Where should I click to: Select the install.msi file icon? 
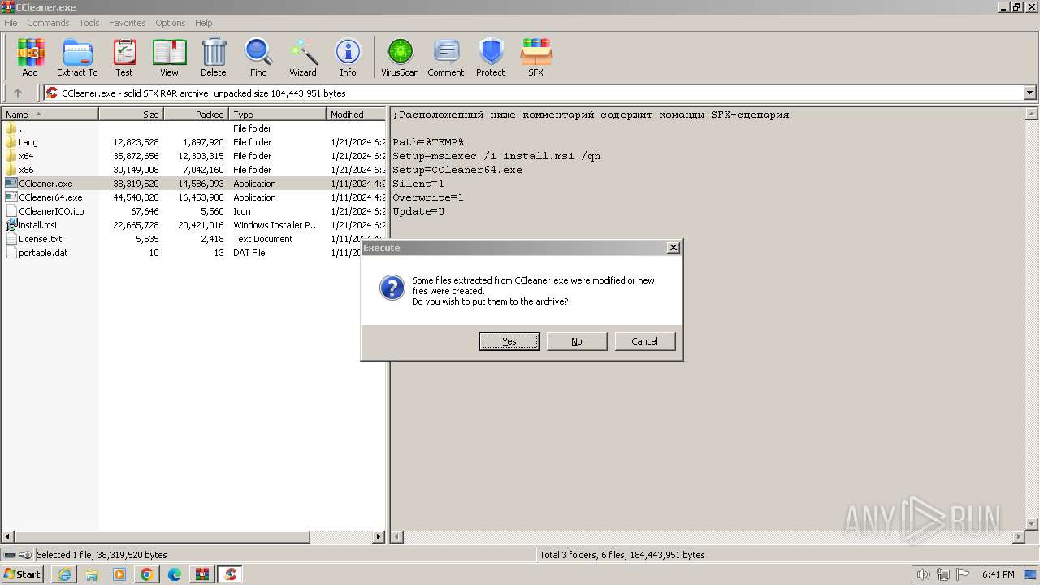pos(11,225)
